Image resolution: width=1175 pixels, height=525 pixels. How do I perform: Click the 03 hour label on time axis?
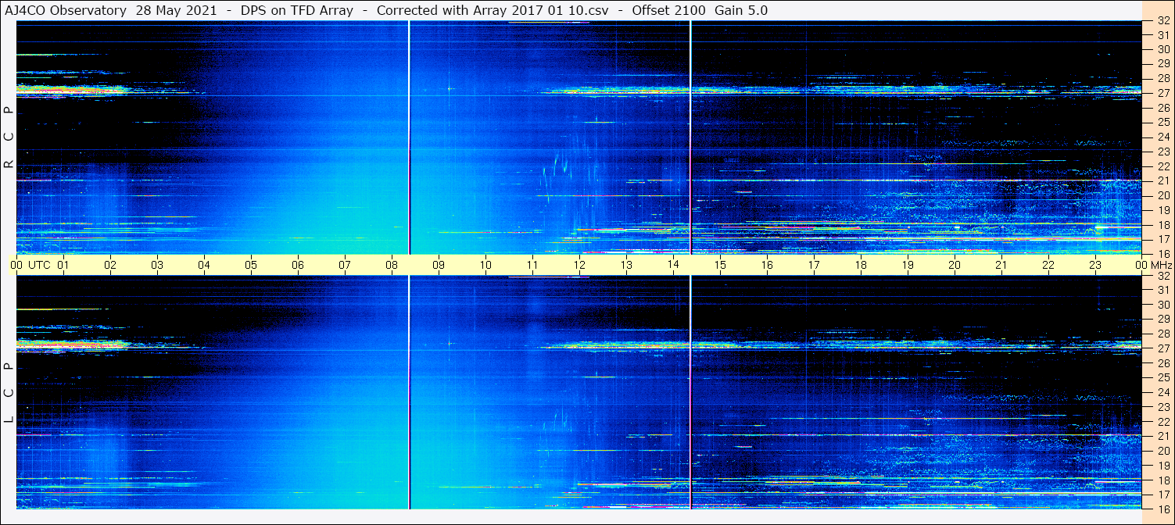157,265
